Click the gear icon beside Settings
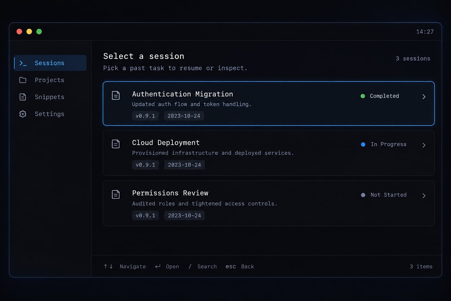Image resolution: width=451 pixels, height=301 pixels. click(23, 114)
